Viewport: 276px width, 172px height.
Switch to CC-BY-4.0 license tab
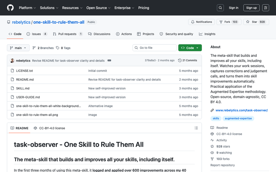point(49,128)
